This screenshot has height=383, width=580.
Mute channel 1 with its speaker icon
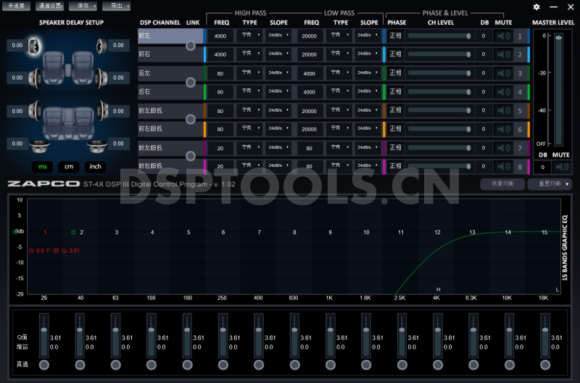[x=503, y=36]
